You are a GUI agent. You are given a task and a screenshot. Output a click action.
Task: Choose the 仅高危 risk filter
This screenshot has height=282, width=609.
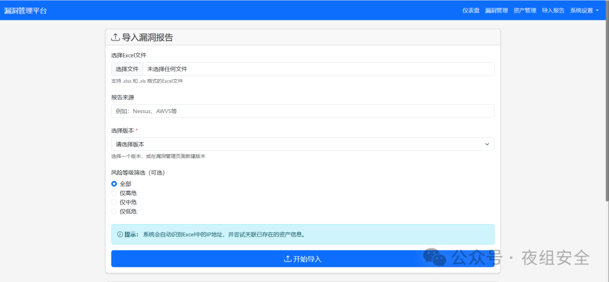(x=114, y=193)
